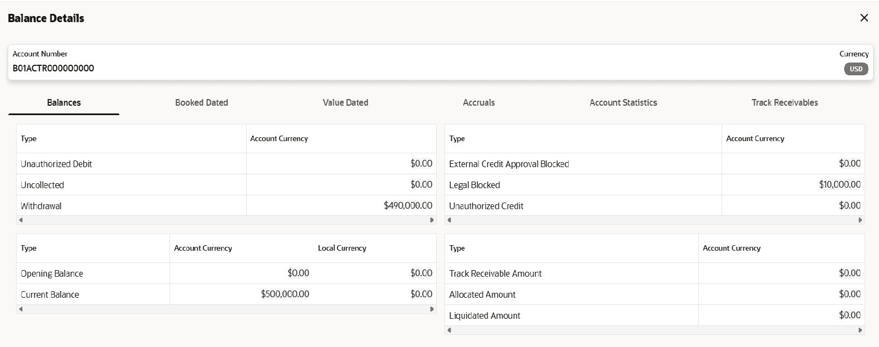Close the Balance Details dialog
The width and height of the screenshot is (879, 347).
[x=863, y=18]
